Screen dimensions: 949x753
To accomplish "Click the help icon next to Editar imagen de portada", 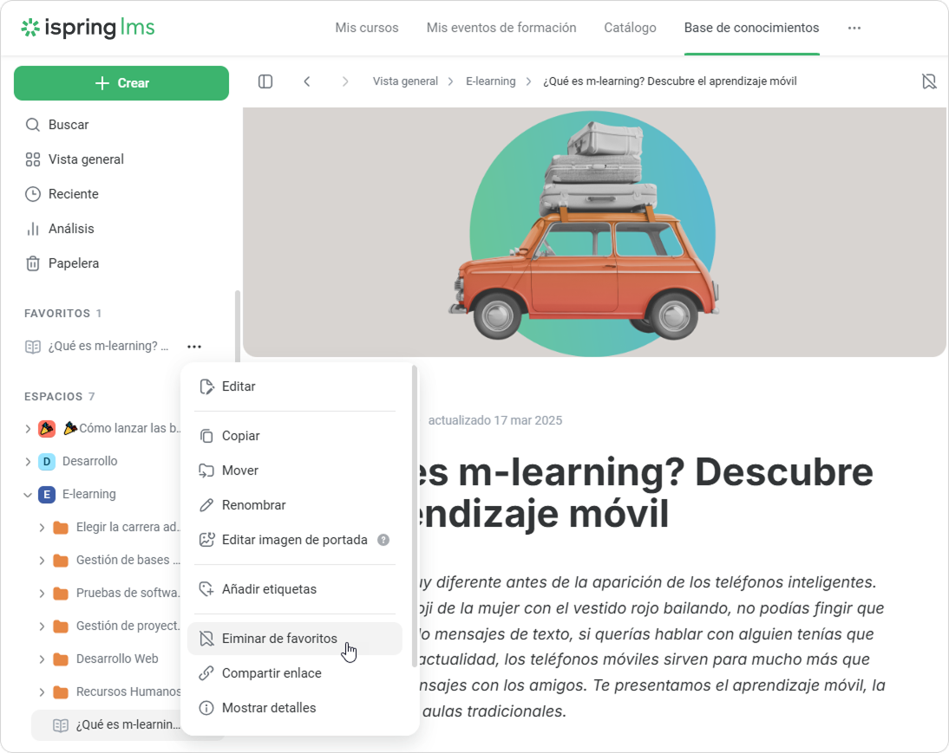I will pos(383,540).
